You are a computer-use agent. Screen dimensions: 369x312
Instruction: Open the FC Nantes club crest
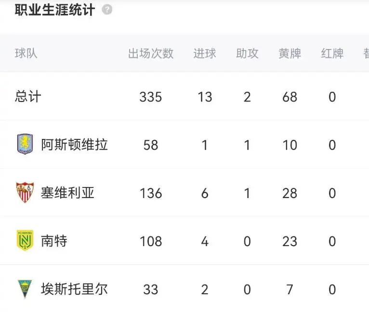coord(25,240)
